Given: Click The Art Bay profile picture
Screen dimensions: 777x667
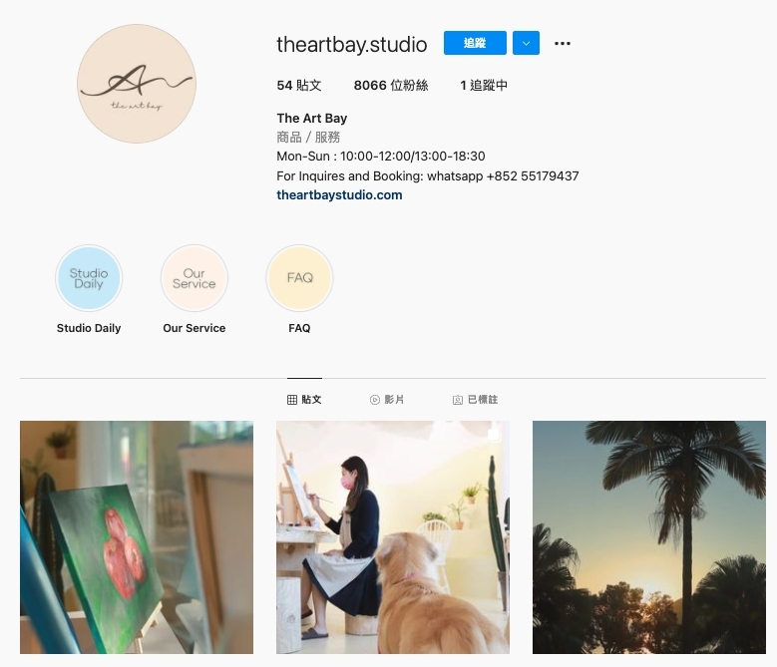Looking at the screenshot, I should (137, 84).
